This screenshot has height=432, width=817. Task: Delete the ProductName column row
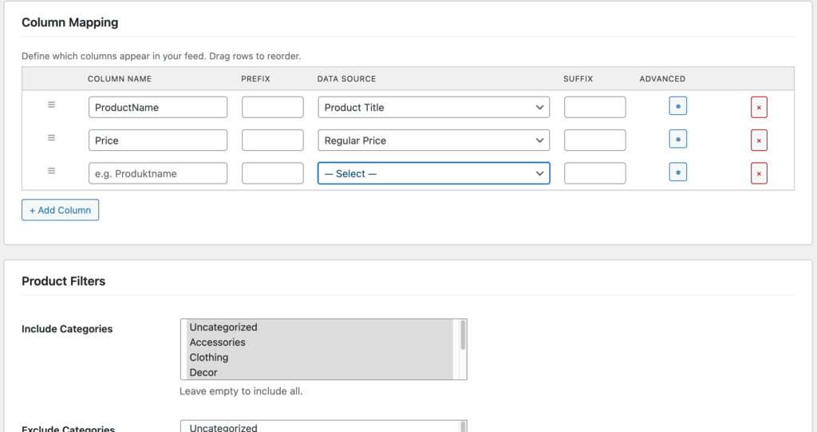pyautogui.click(x=759, y=108)
